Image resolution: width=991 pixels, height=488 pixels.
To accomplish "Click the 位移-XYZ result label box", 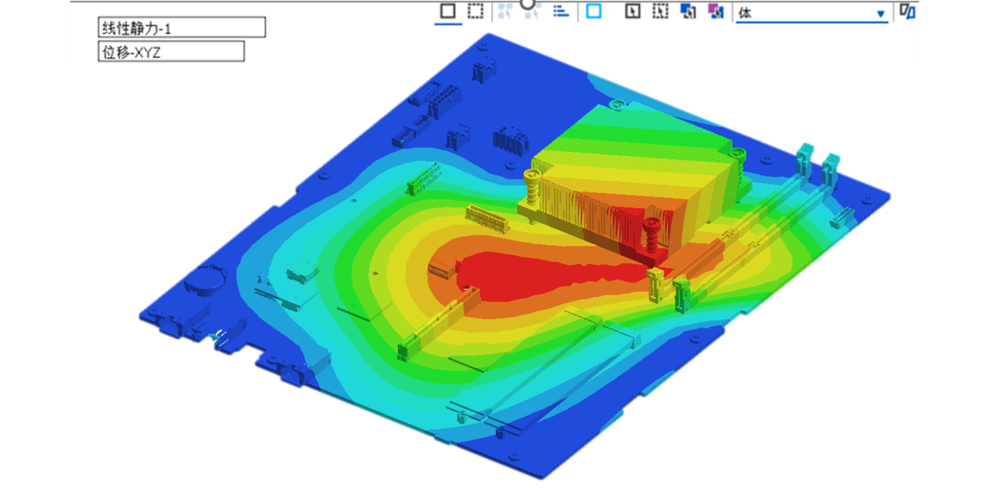I will click(171, 51).
